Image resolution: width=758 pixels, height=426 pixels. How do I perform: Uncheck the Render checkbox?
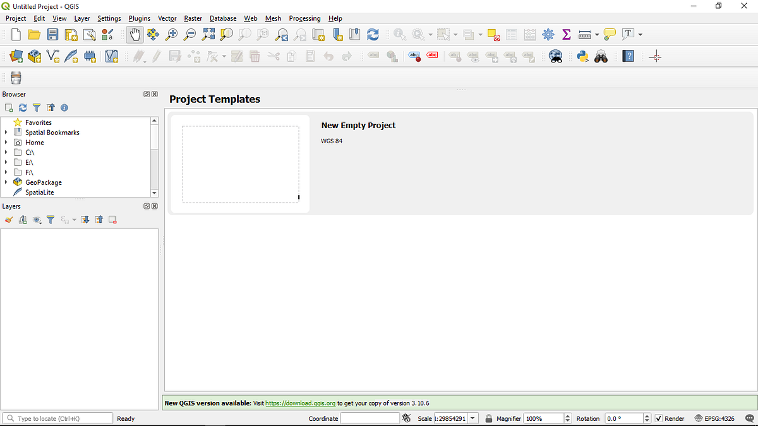[x=658, y=418]
